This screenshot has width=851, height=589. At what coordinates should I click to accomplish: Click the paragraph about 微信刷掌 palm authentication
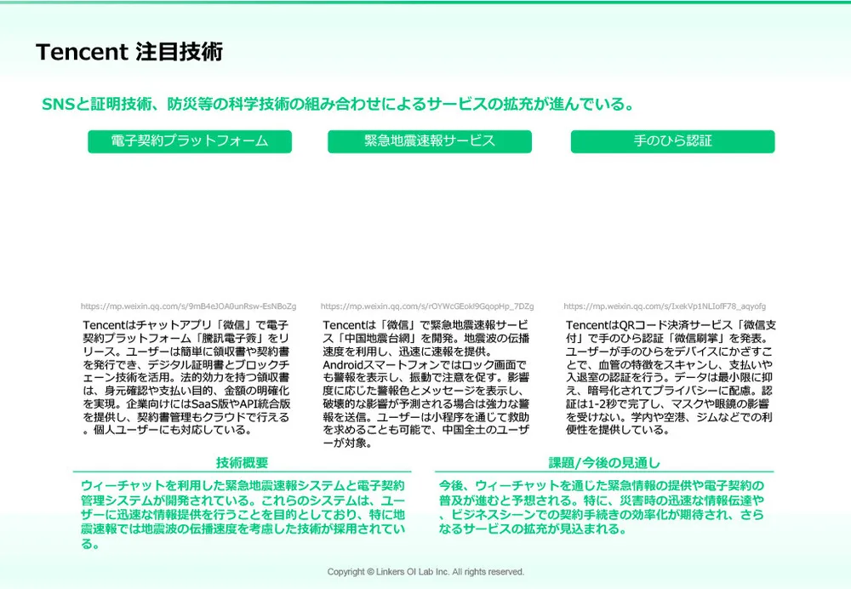pyautogui.click(x=671, y=377)
